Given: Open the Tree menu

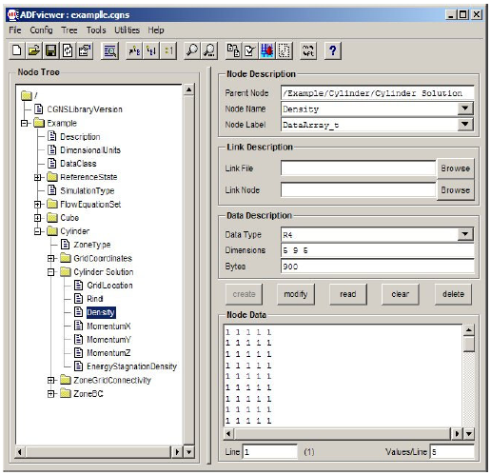Looking at the screenshot, I should (69, 30).
